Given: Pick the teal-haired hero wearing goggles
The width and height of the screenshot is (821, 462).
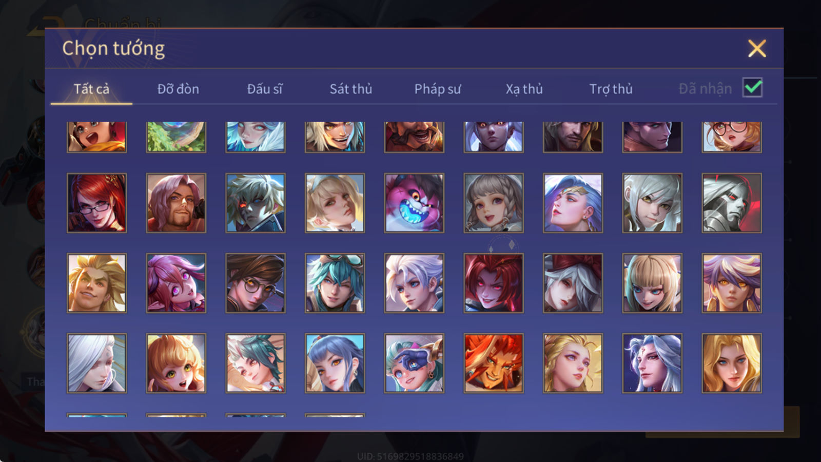Looking at the screenshot, I should click(x=335, y=283).
